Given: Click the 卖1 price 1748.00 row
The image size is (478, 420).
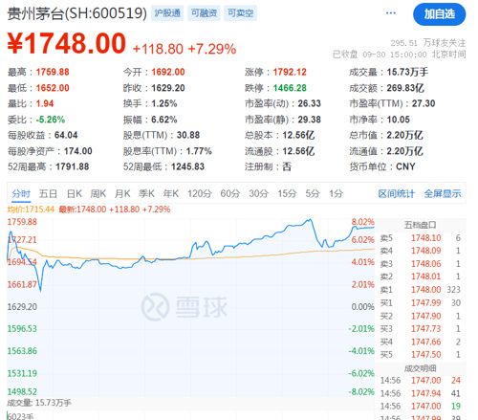Looking at the screenshot, I should click(x=420, y=290).
